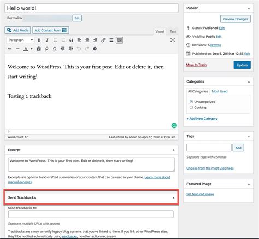Align text left
259x239 pixels.
coord(79,40)
